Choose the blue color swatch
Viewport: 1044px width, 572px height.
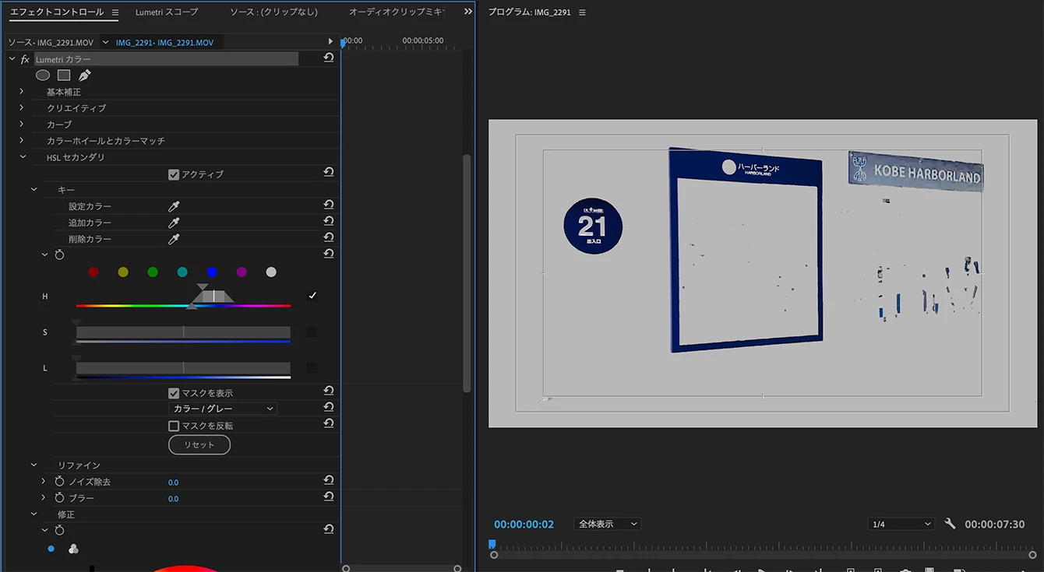point(212,272)
